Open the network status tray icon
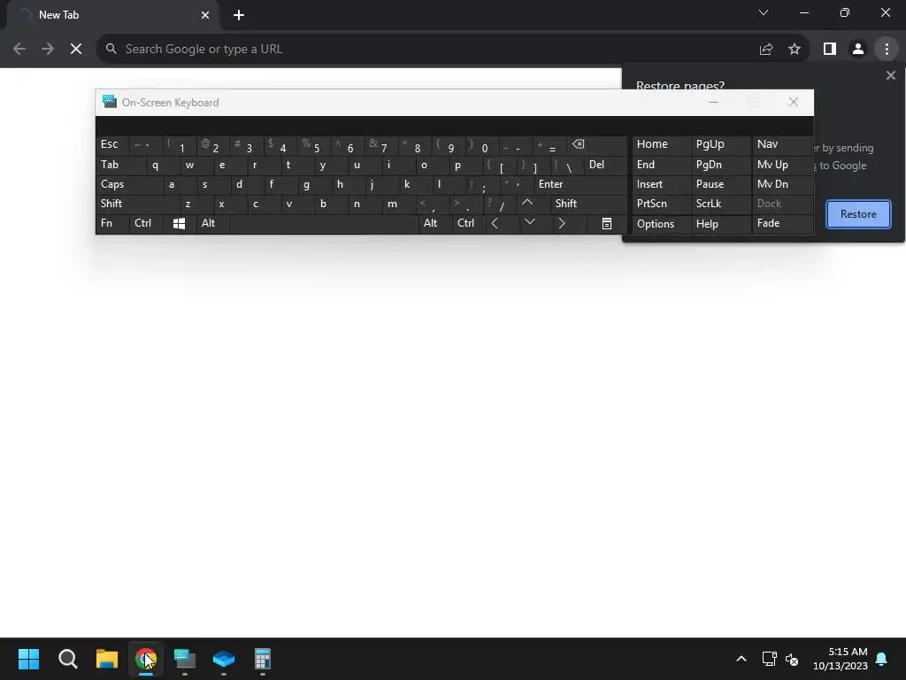The image size is (906, 680). pos(769,659)
